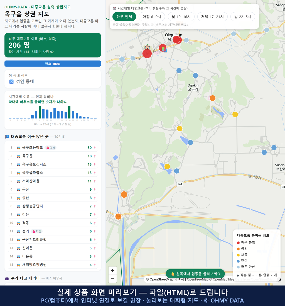
Task: Click the orange 붐빔 legend swatch
Action: (238, 249)
